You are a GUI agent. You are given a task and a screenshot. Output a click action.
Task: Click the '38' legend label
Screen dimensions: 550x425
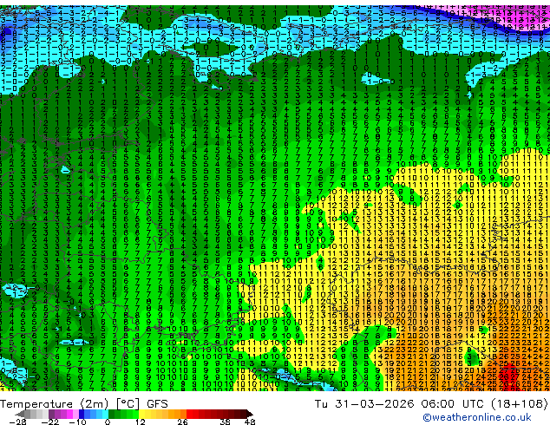pyautogui.click(x=225, y=422)
